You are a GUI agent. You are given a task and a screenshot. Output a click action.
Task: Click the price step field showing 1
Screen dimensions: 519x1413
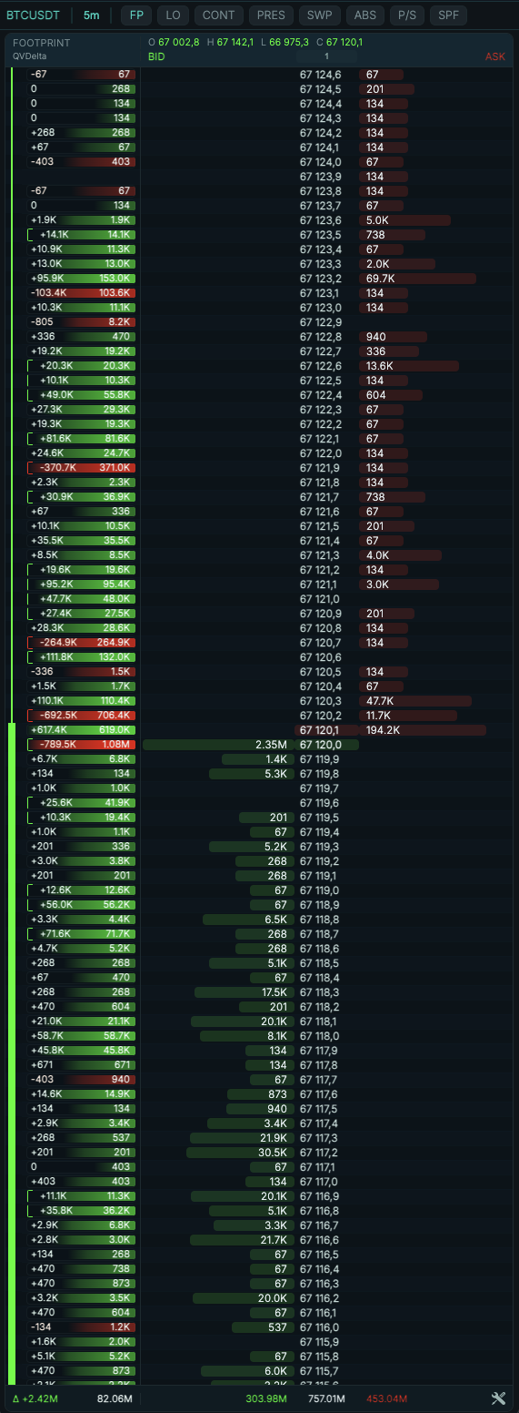(326, 56)
